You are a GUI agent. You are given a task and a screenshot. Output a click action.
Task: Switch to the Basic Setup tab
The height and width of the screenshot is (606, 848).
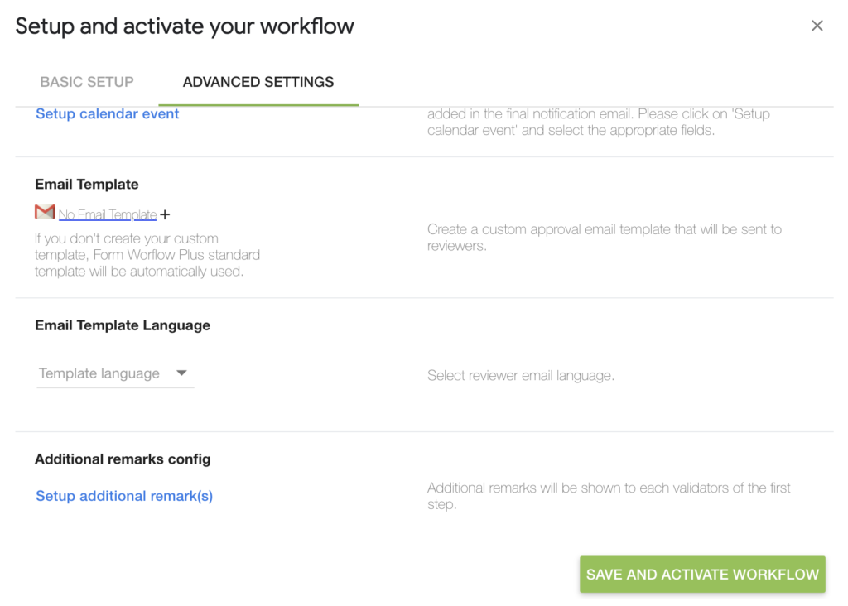click(86, 82)
